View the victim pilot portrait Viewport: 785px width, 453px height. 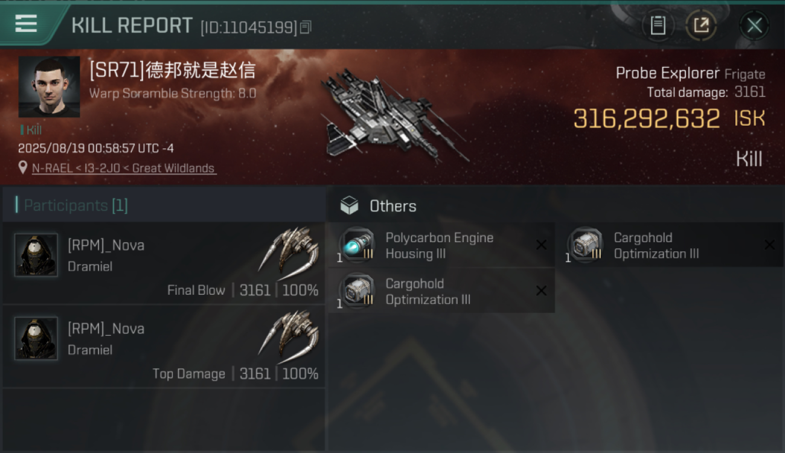pos(49,87)
